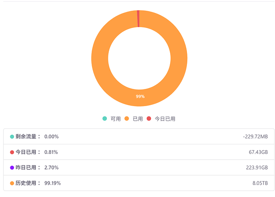
Task: Click the orange dot beside 历史使用
Action: (12, 183)
